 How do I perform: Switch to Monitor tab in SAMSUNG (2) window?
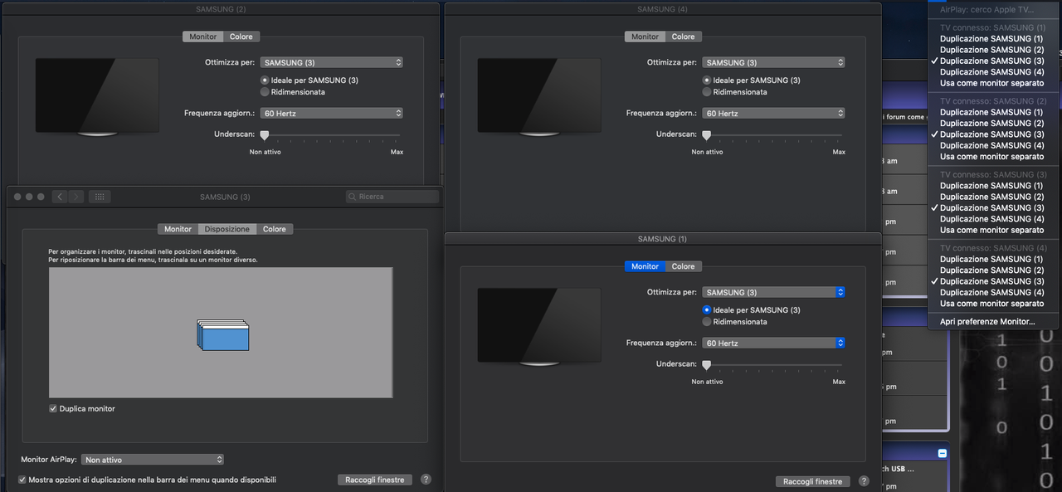point(203,37)
